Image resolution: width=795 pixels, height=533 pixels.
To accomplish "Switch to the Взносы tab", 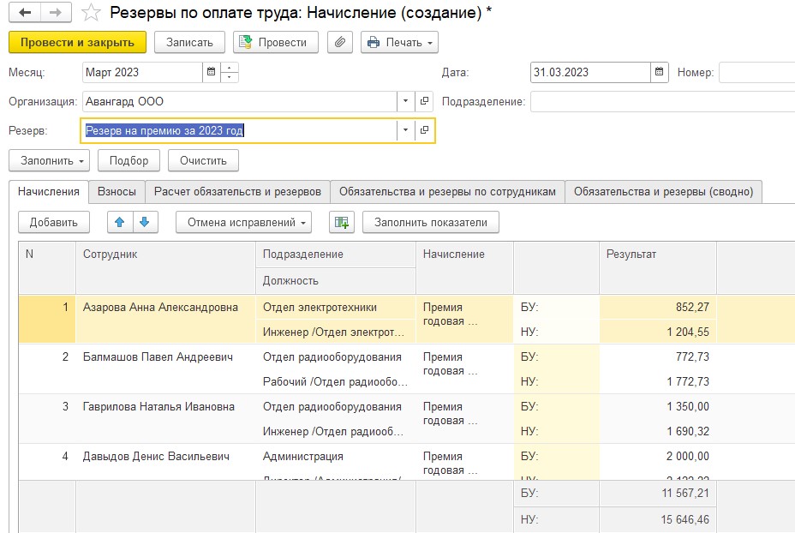I will coord(117,192).
